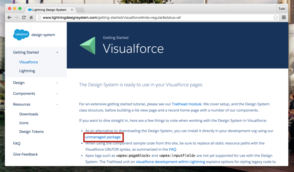Click the Getting Started header label
294x172 pixels.
click(x=115, y=38)
